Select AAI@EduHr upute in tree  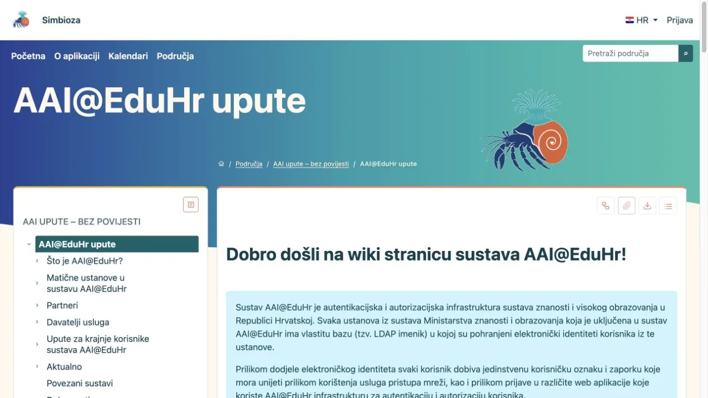click(x=117, y=244)
